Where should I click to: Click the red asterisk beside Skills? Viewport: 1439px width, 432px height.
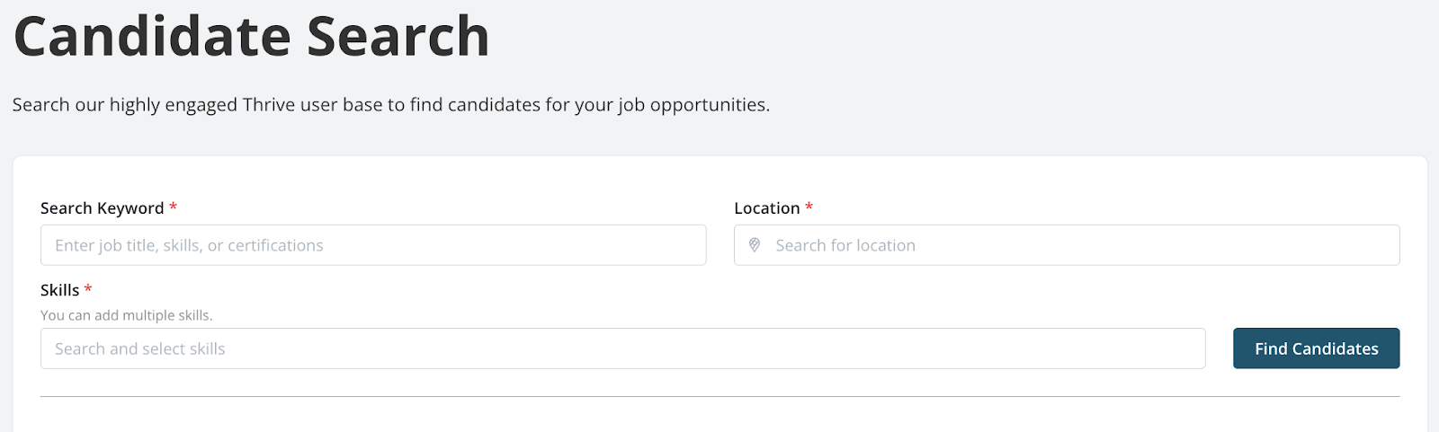88,289
